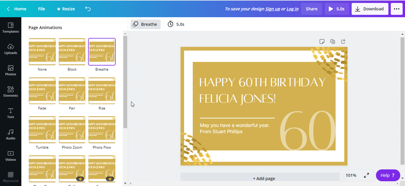Open the Elements panel
405x186 pixels.
(11, 92)
